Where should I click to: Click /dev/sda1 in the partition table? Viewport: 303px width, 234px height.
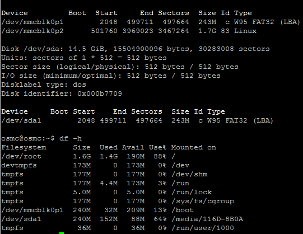click(21, 121)
